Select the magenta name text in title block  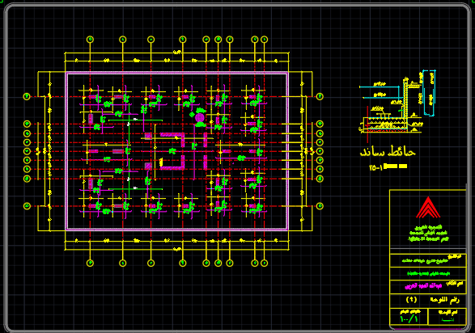point(423,285)
